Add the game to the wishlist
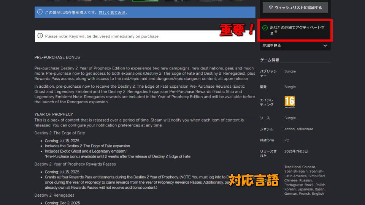 (295, 8)
